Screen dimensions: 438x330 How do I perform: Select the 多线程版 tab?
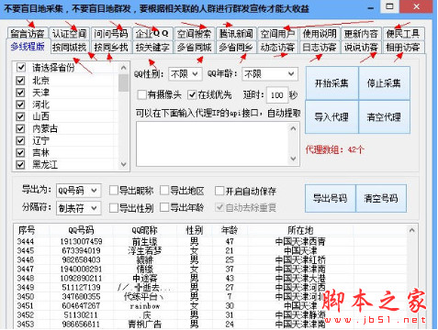[28, 47]
